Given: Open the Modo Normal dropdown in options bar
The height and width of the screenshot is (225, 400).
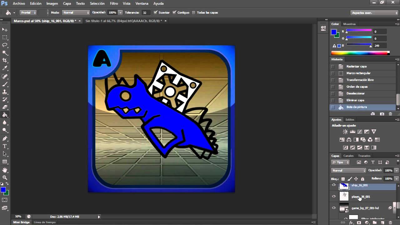Looking at the screenshot, I should tap(76, 12).
